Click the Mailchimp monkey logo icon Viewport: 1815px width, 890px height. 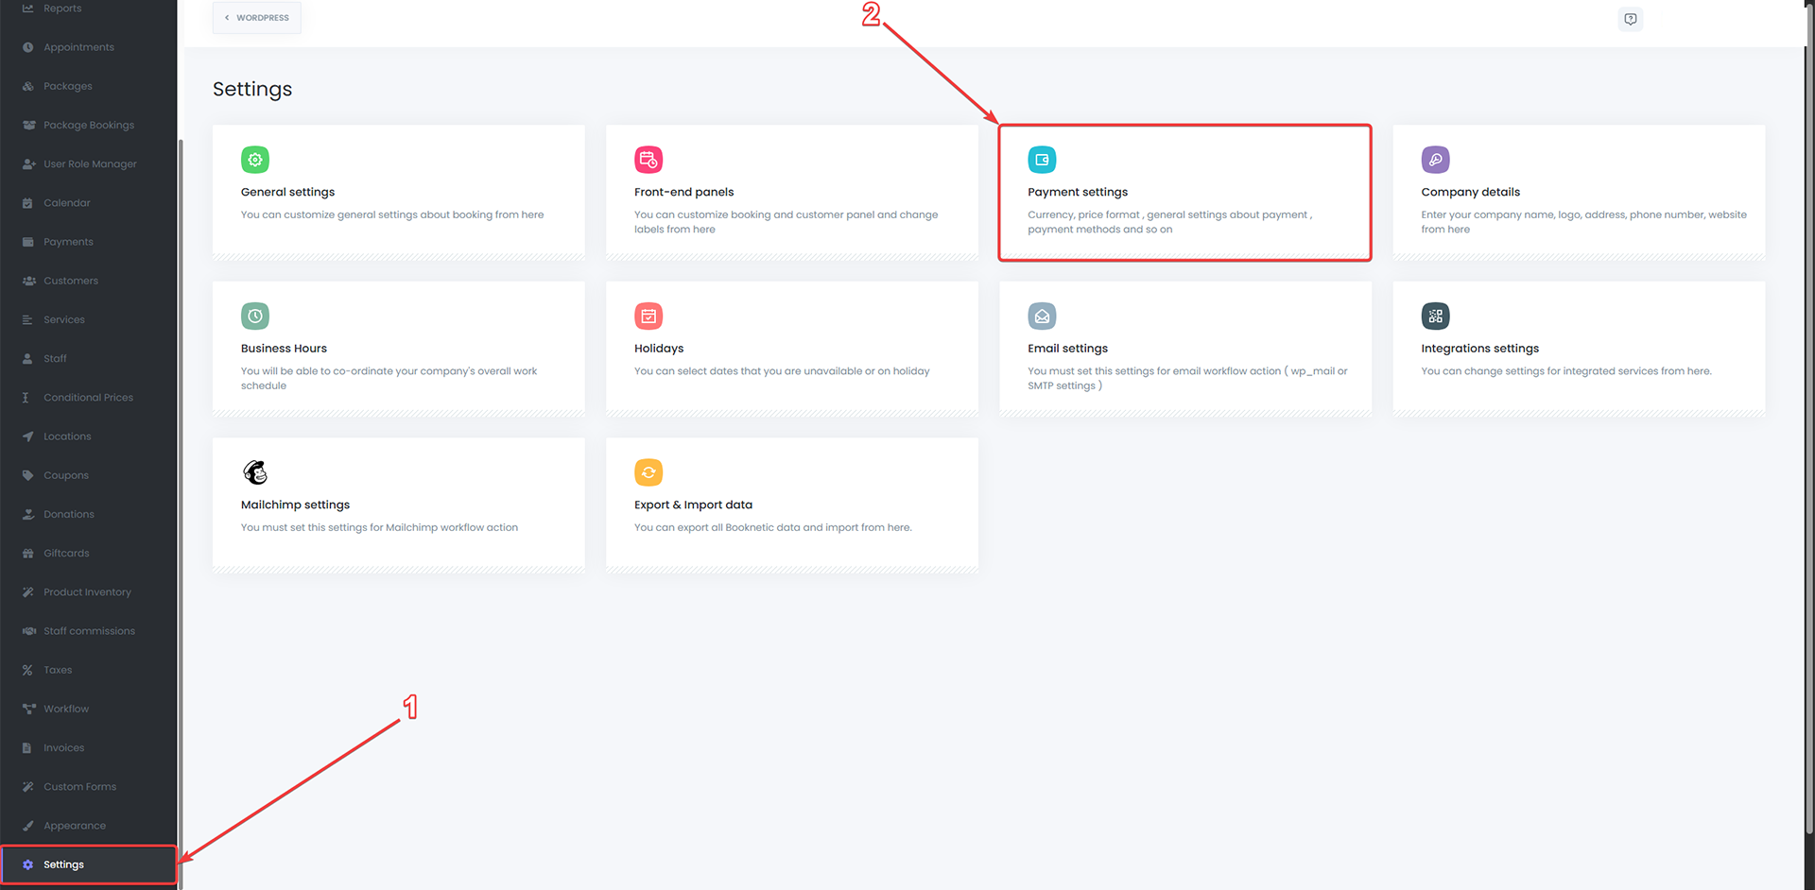click(x=255, y=471)
